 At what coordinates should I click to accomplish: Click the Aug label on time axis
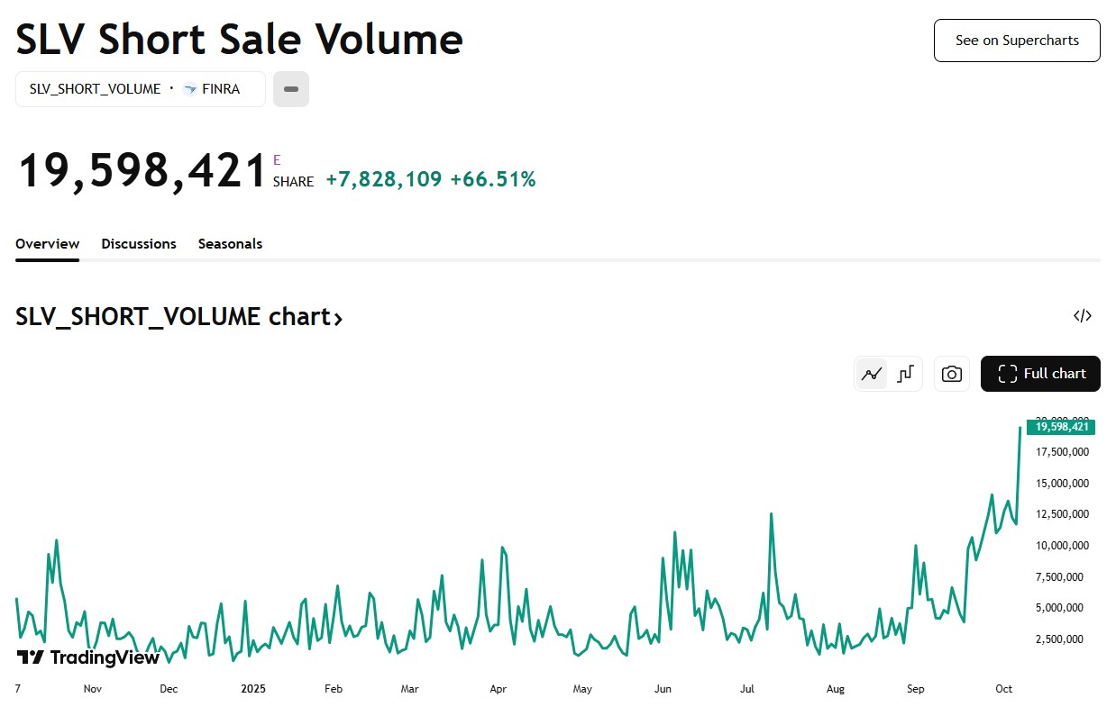(x=836, y=689)
